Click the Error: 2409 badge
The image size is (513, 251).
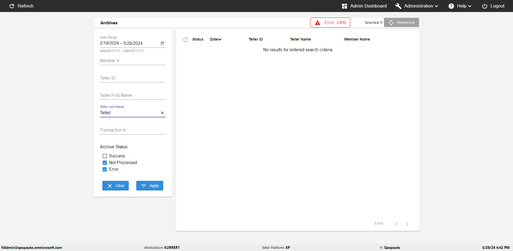(330, 22)
